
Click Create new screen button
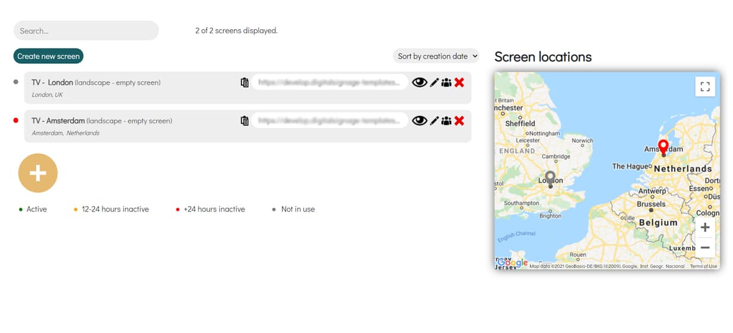(x=48, y=56)
